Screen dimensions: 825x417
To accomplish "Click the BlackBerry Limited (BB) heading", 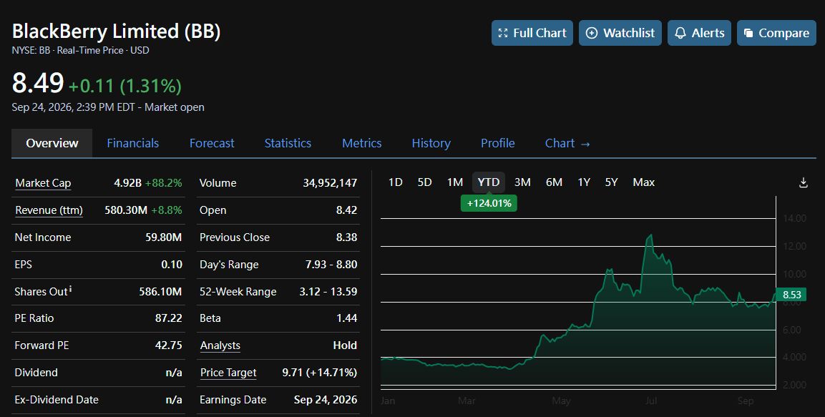I will (117, 31).
